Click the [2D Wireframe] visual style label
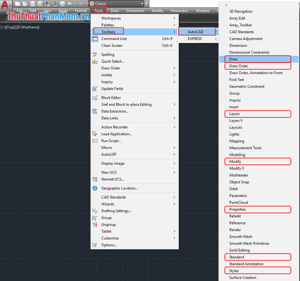This screenshot has height=281, width=300. point(27,27)
